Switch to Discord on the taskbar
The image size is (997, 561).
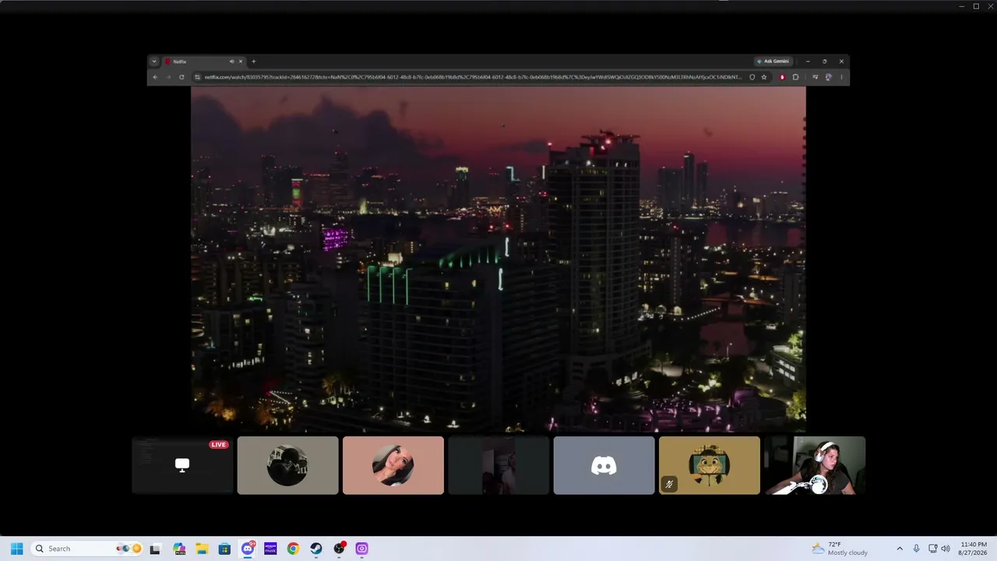(x=248, y=549)
